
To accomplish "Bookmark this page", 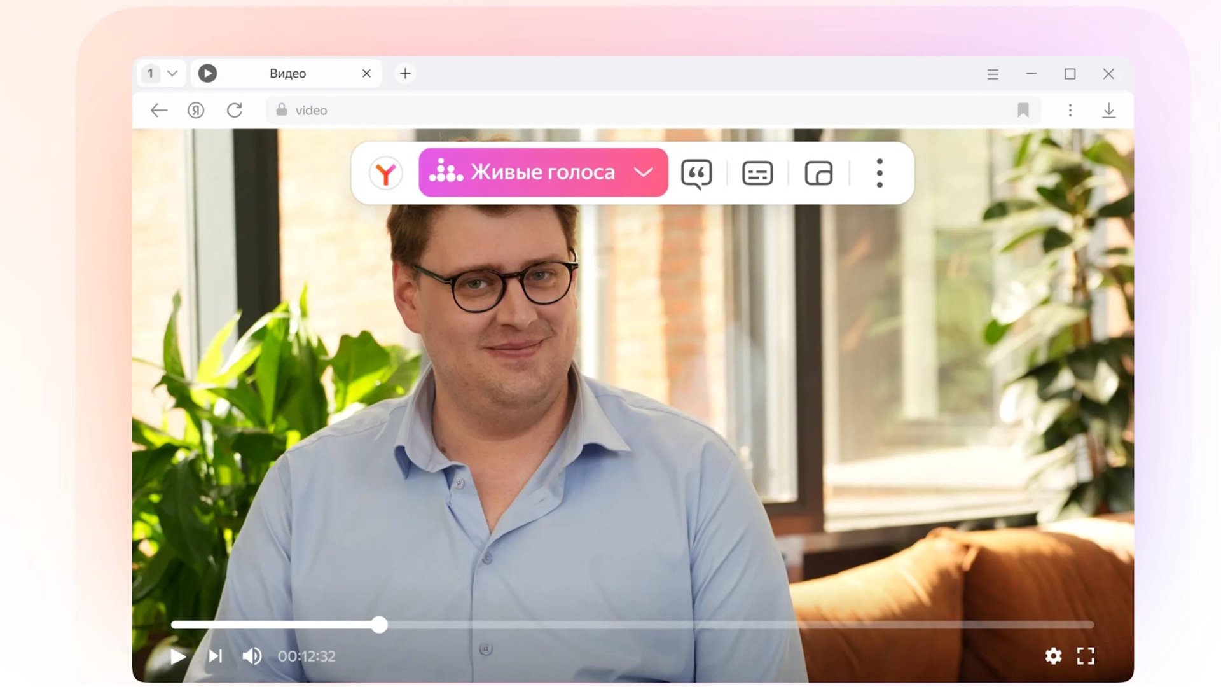I will [x=1023, y=111].
